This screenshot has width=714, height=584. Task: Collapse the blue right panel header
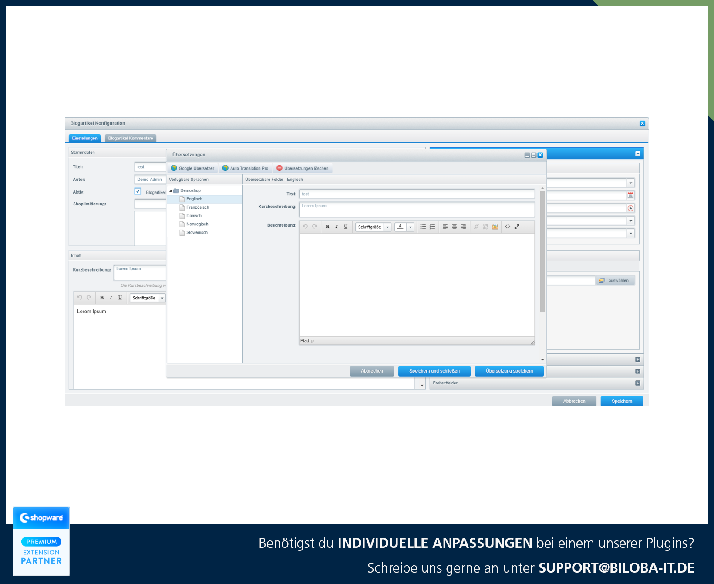click(638, 154)
